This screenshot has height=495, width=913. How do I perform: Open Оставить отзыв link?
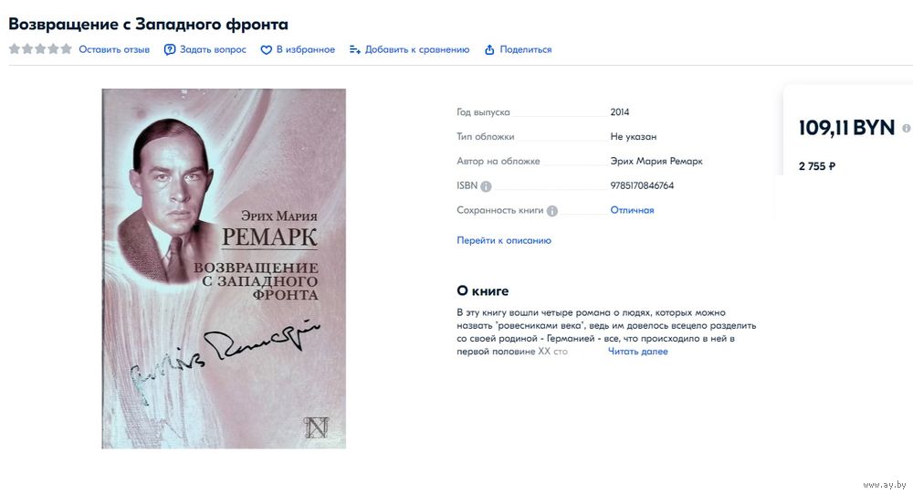114,49
